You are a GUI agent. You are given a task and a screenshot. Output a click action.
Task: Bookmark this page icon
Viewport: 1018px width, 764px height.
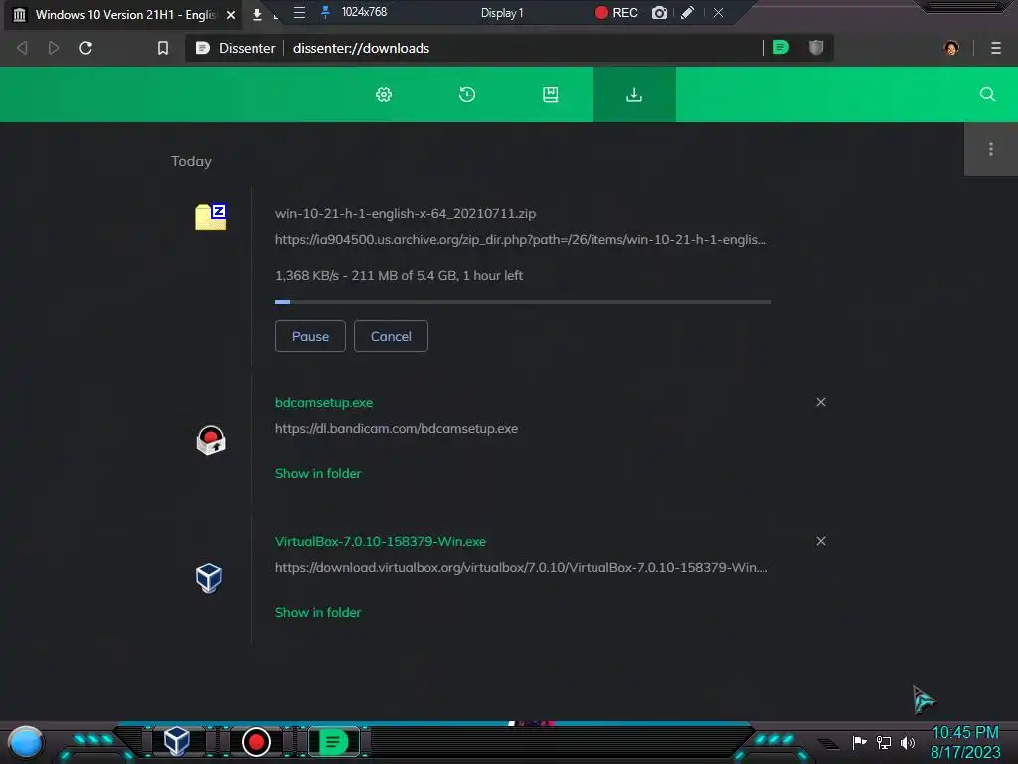[163, 48]
